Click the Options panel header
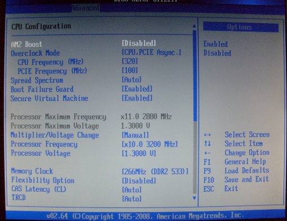The image size is (287, 221). (x=241, y=28)
